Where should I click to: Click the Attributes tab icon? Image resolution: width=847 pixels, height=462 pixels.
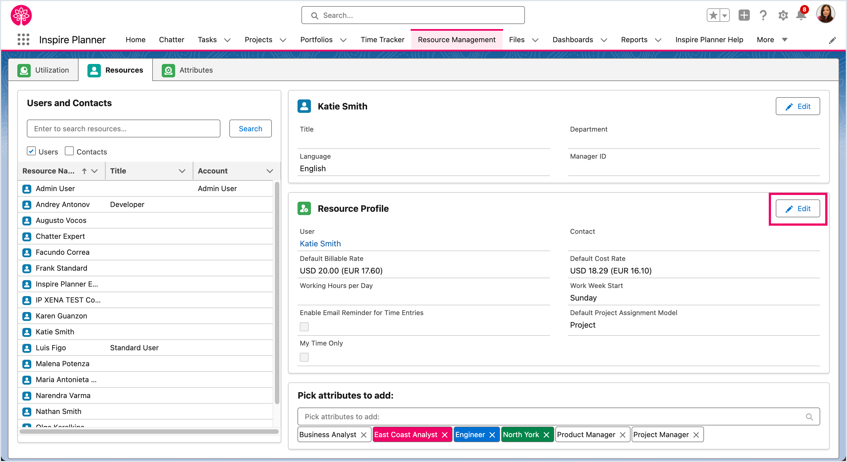pyautogui.click(x=168, y=70)
